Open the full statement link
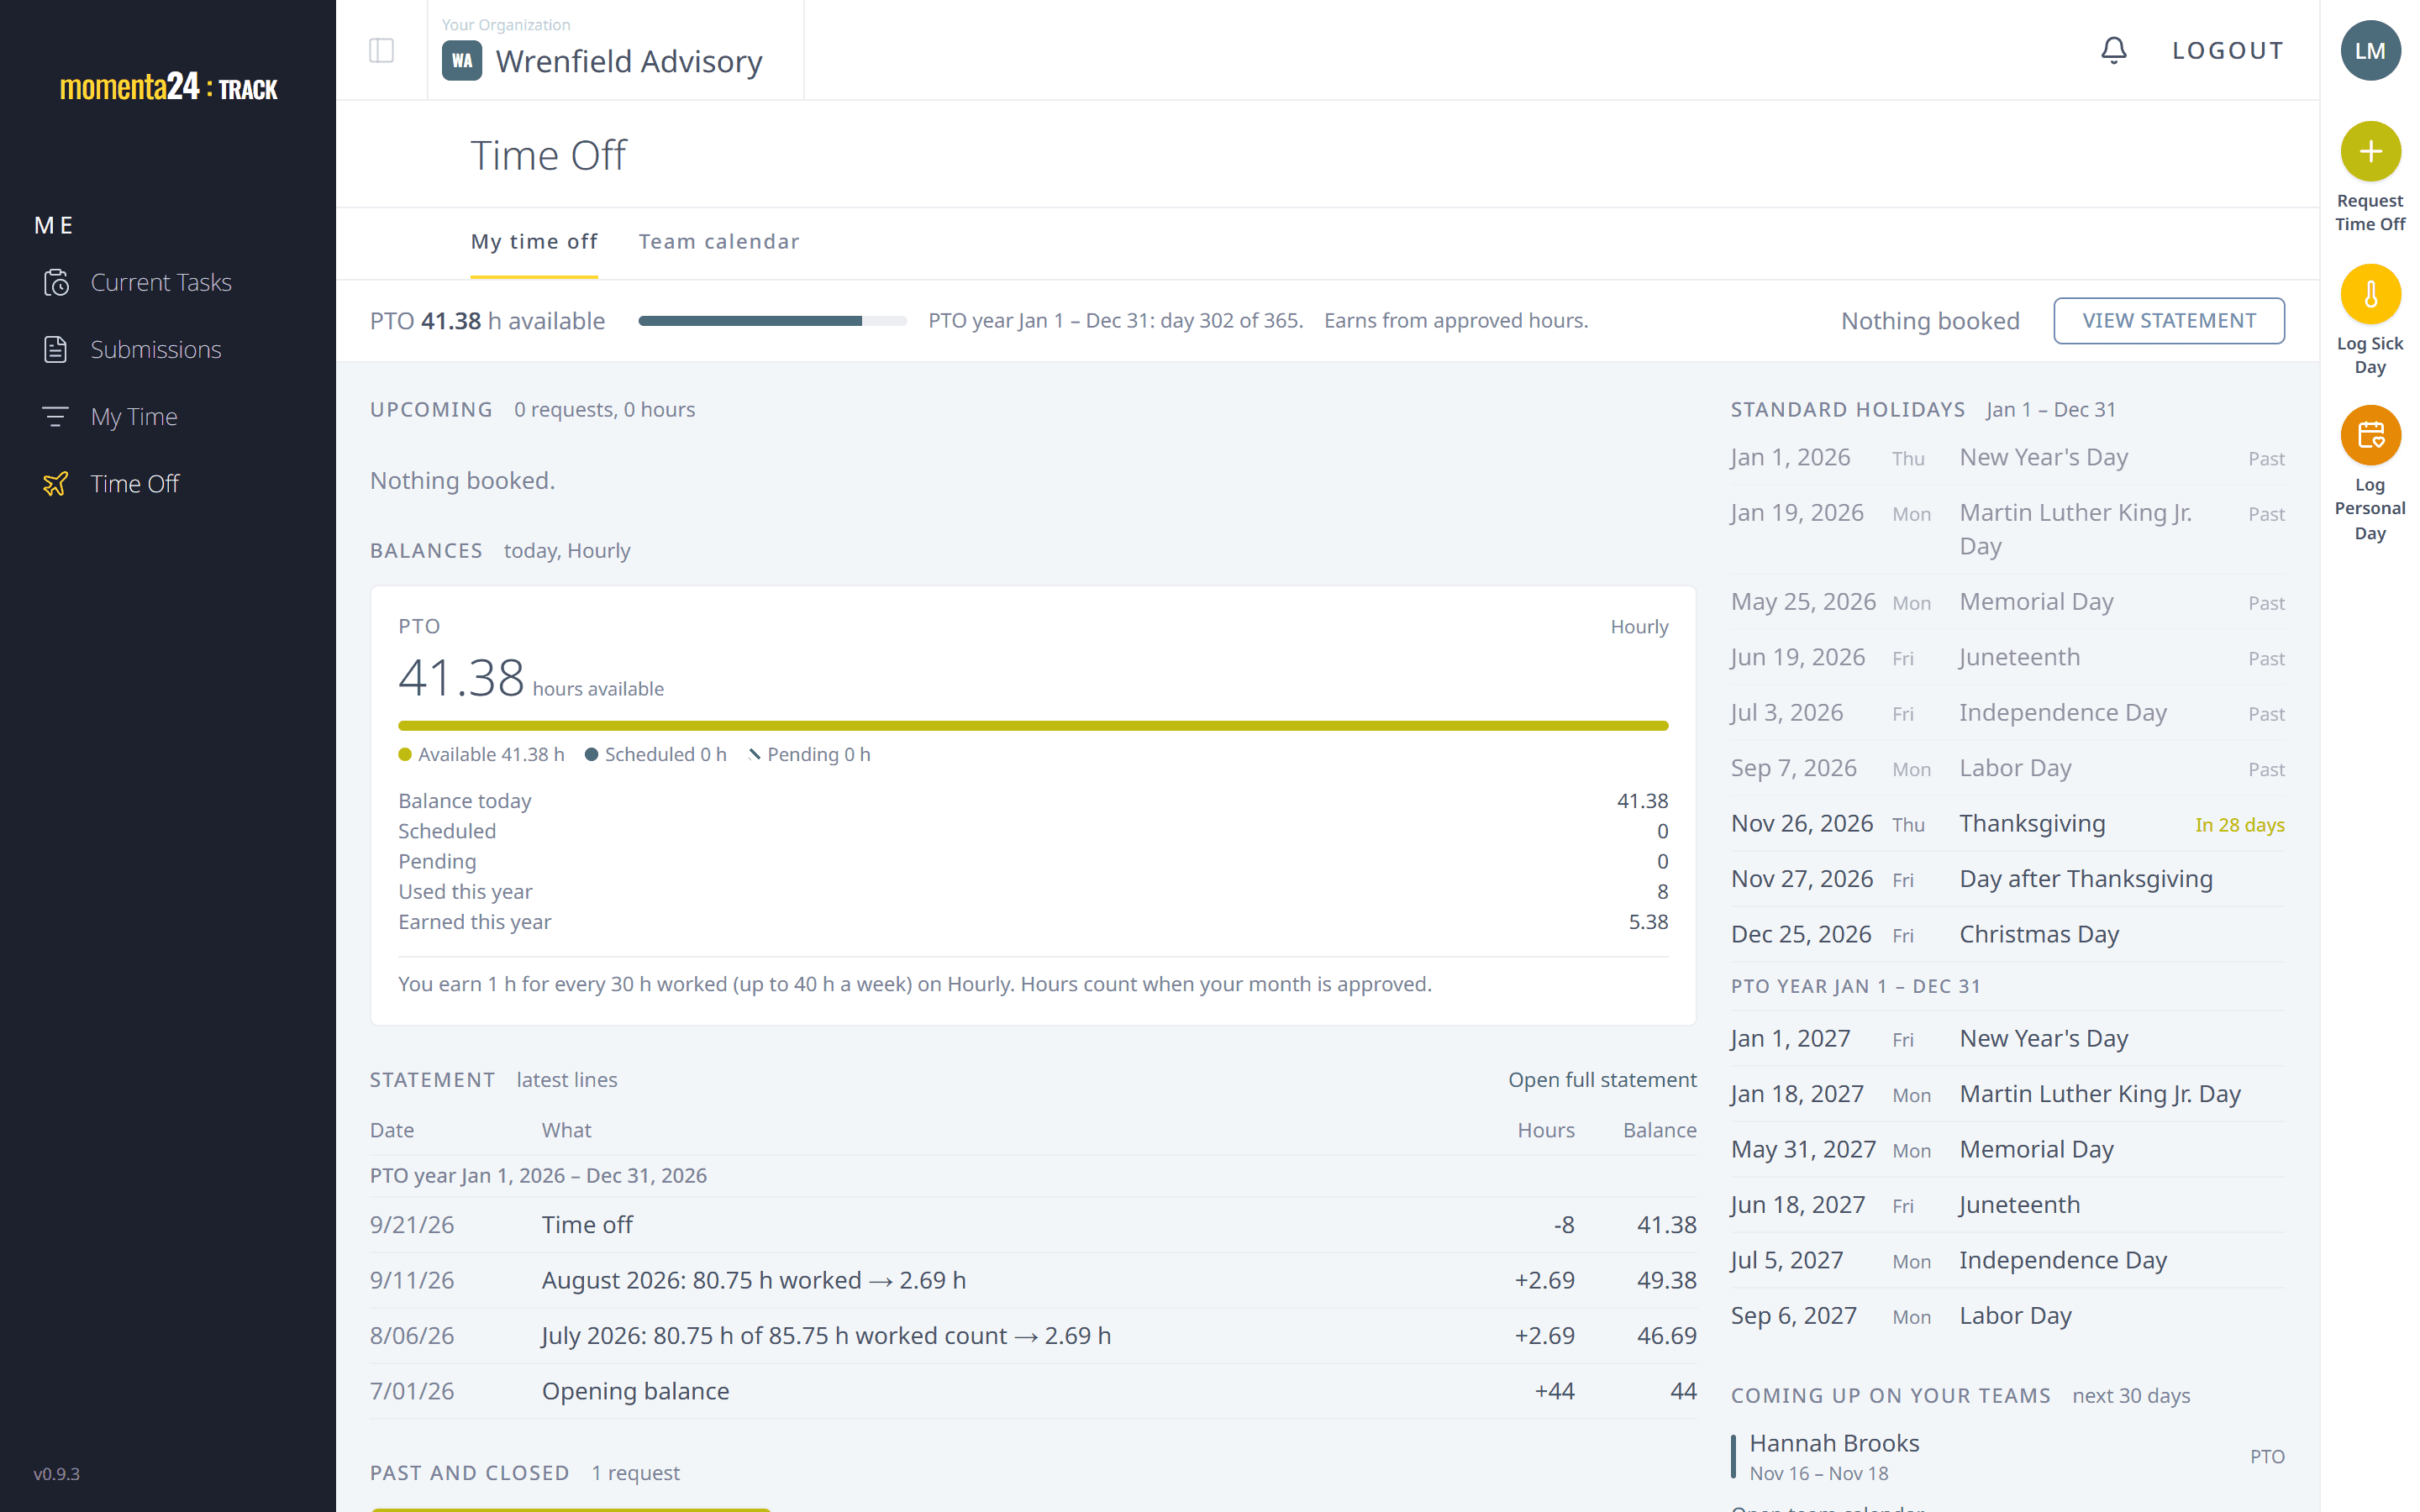 point(1602,1080)
